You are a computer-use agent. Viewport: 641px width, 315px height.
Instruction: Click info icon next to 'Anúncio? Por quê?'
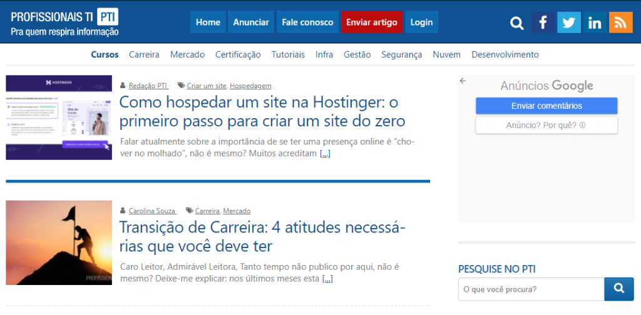tap(583, 125)
